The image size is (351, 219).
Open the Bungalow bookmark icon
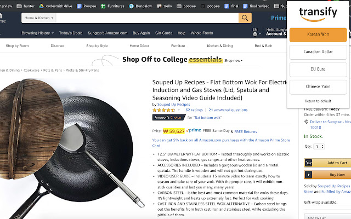[x=133, y=5]
